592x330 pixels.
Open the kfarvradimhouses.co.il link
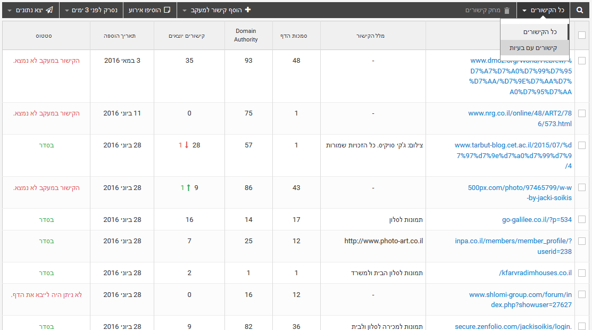[535, 273]
